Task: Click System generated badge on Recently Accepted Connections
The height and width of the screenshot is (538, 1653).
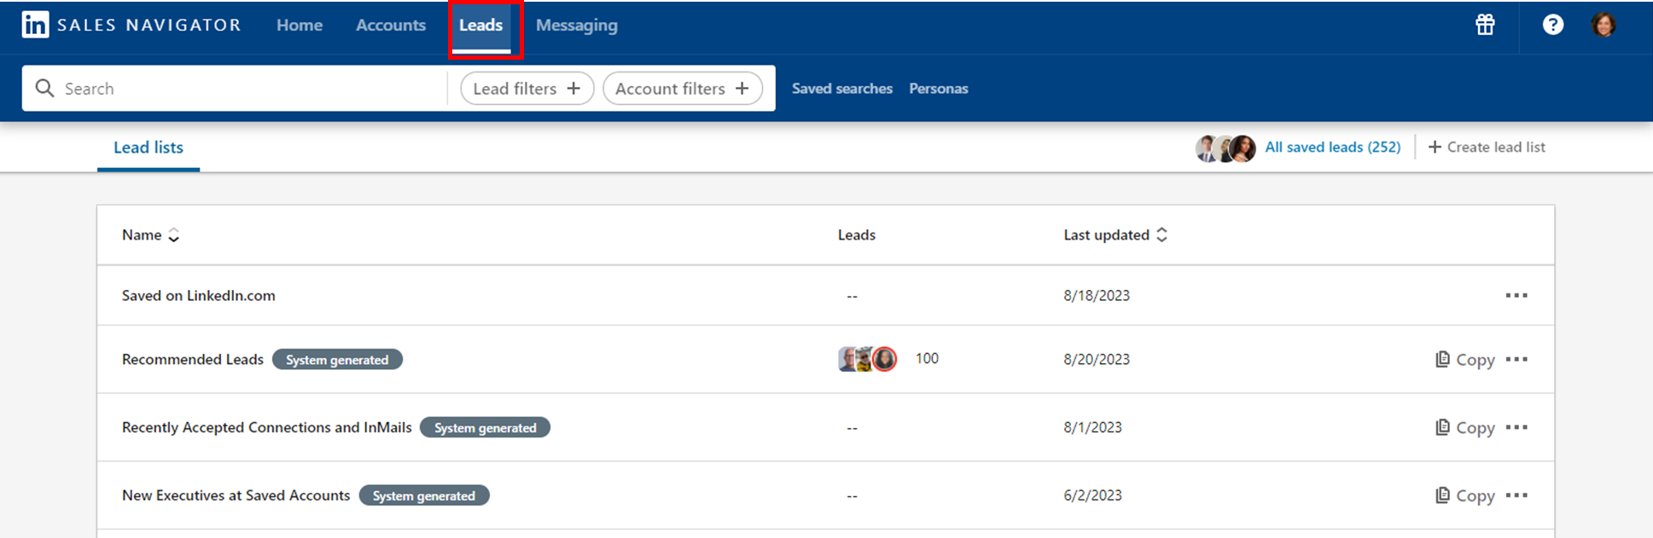Action: (x=486, y=428)
